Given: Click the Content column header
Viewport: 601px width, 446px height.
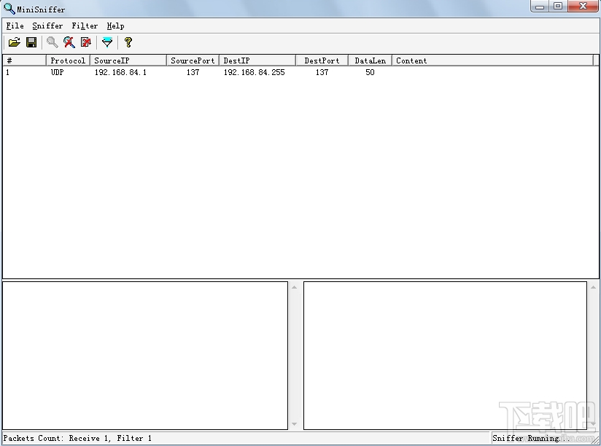Looking at the screenshot, I should click(x=492, y=60).
